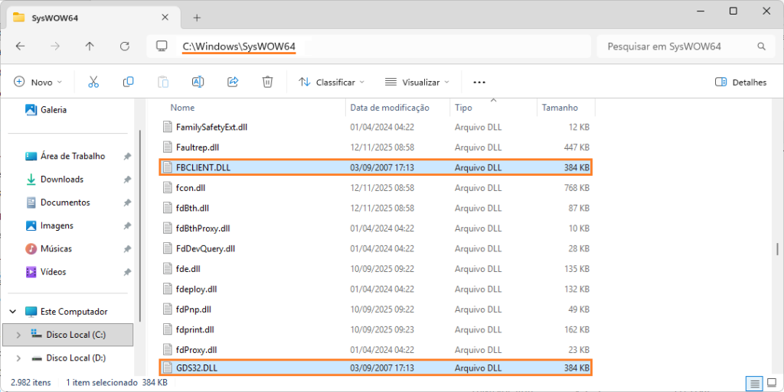Image resolution: width=784 pixels, height=392 pixels.
Task: Switch to large icons view in status bar
Action: pyautogui.click(x=772, y=382)
